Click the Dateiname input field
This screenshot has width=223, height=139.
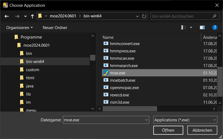103,120
